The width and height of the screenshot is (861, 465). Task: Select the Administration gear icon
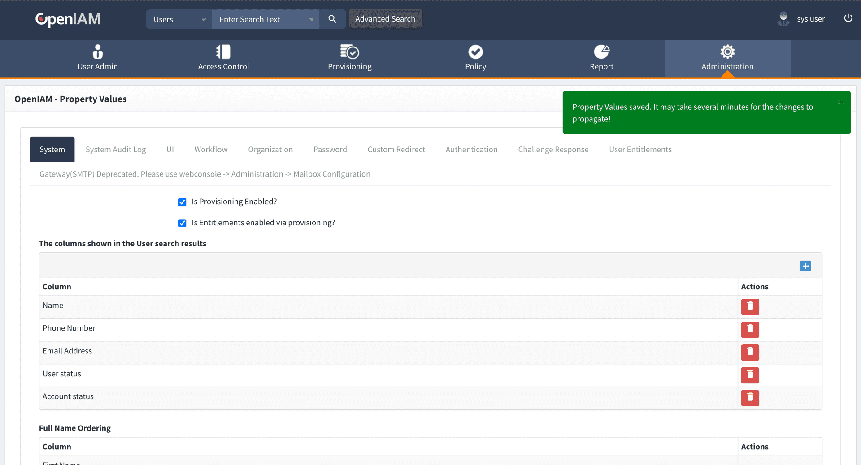click(727, 52)
